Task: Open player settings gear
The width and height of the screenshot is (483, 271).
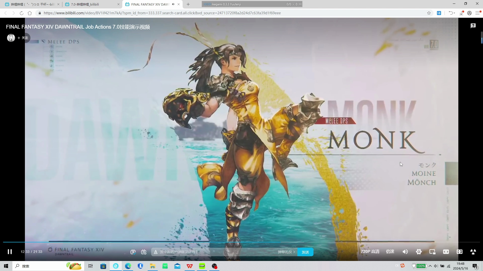Action: click(x=419, y=252)
